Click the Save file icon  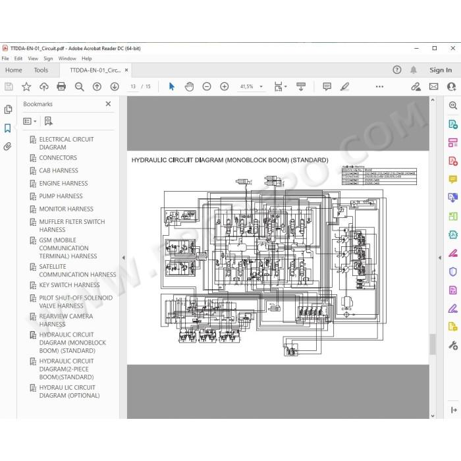9,86
